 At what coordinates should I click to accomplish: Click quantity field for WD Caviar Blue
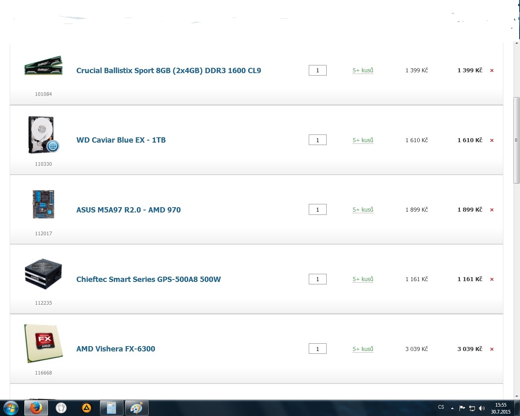tap(318, 140)
